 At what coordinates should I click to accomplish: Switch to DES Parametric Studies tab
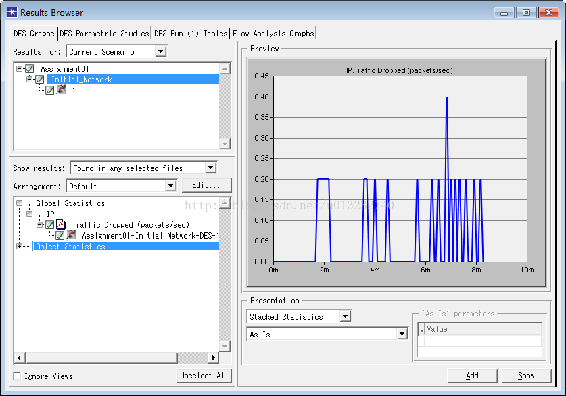[104, 34]
